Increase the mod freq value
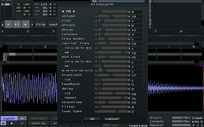Screen dimensions: 204x127 click(x=129, y=57)
